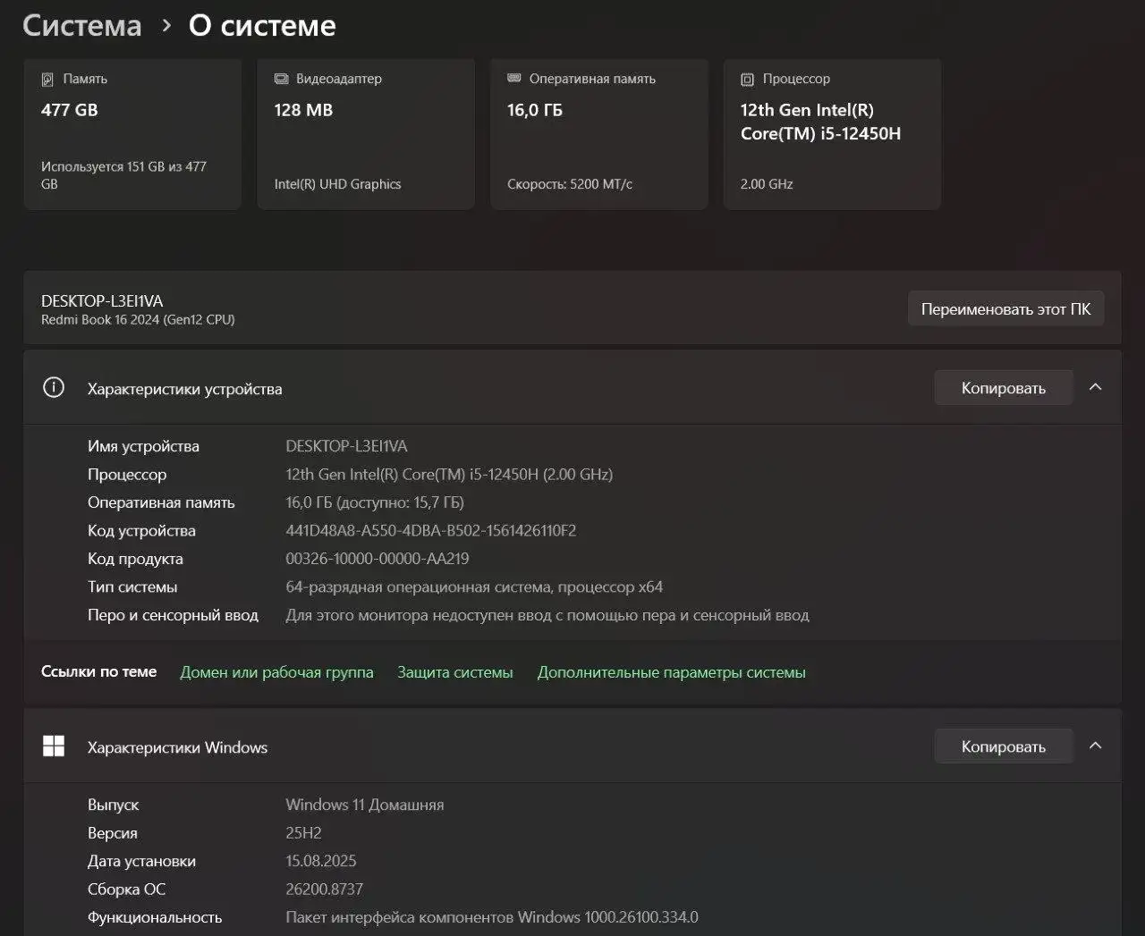
Task: Click the Сборка ОС label
Action: 126,890
